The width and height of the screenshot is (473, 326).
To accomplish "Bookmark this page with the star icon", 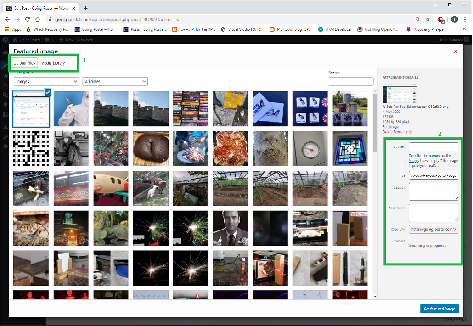I will pyautogui.click(x=428, y=19).
